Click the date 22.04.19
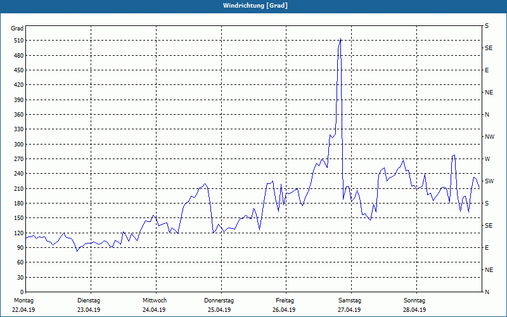The image size is (507, 317). point(23,310)
